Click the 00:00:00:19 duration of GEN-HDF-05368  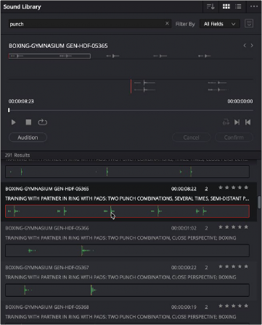click(184, 307)
